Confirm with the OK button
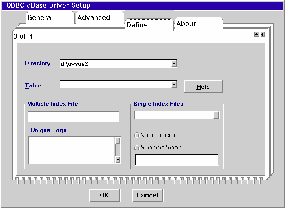 (104, 195)
